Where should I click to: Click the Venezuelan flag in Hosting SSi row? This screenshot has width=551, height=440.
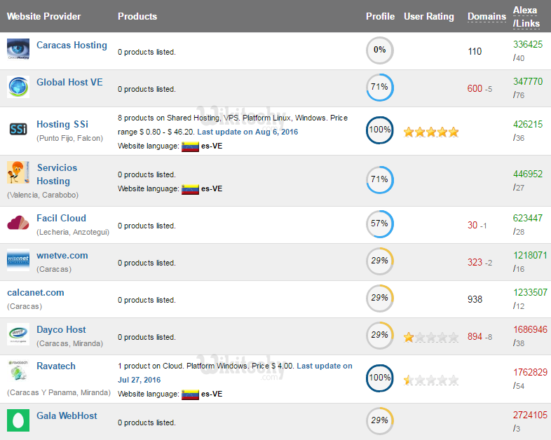[190, 146]
